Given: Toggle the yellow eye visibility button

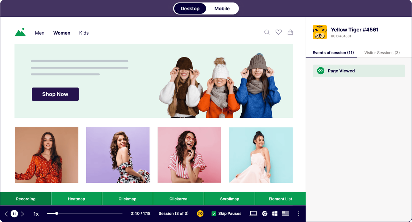Looking at the screenshot, I should [x=200, y=214].
